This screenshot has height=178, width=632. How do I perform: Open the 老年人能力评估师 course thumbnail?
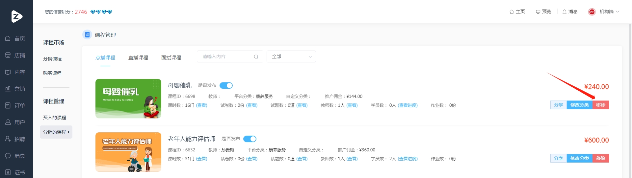click(128, 152)
